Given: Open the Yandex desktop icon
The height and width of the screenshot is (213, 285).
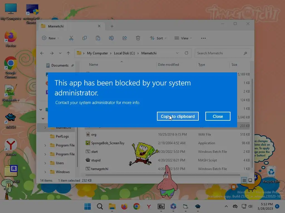Looking at the screenshot, I should pyautogui.click(x=11, y=147).
